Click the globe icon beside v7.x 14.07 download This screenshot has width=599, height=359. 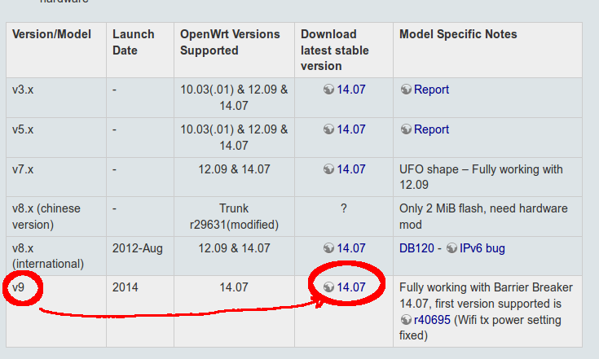pyautogui.click(x=329, y=169)
